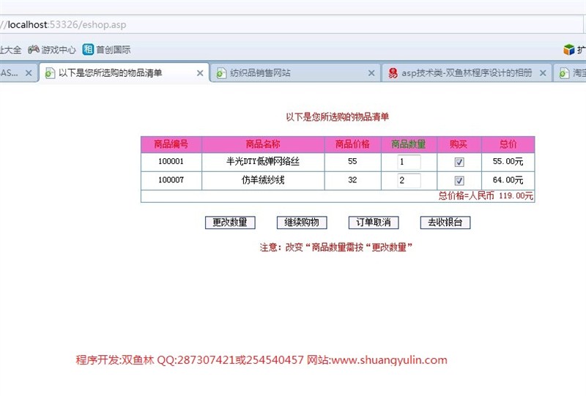Click the subtotal 64.00元

[x=508, y=180]
